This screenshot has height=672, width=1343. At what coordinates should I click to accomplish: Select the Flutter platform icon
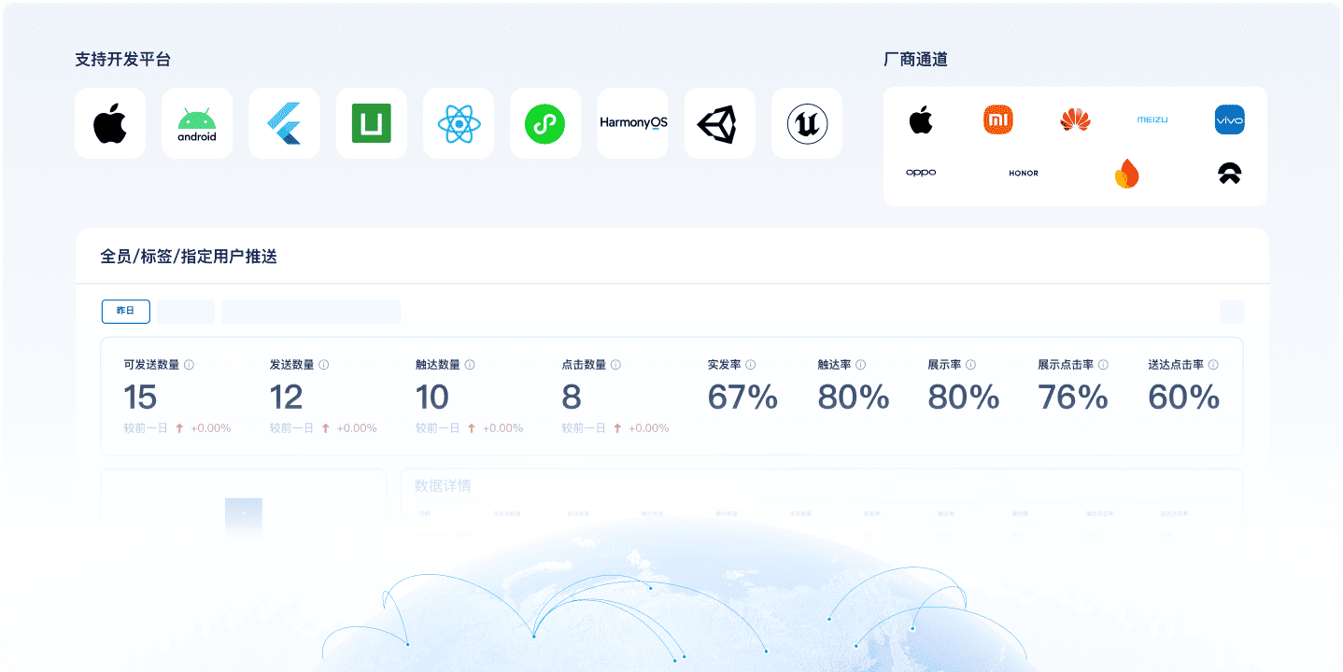coord(284,123)
